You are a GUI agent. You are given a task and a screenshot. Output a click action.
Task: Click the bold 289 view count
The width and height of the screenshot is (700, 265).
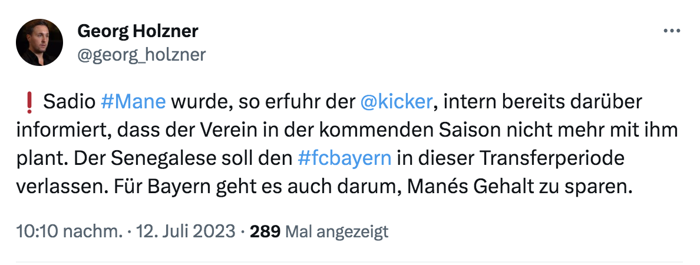[x=265, y=231]
